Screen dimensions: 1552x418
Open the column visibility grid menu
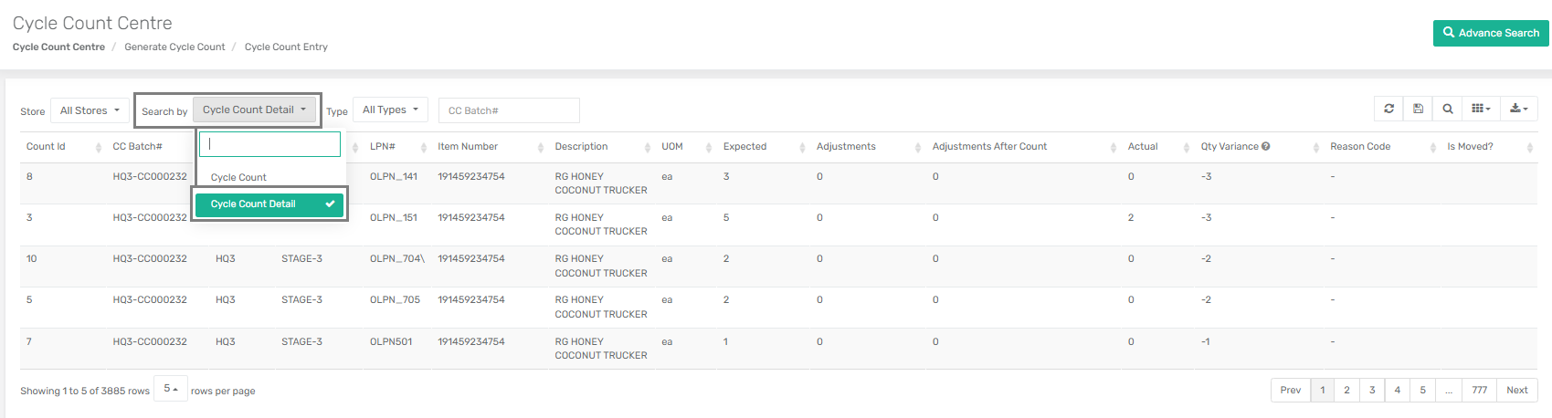coord(1481,109)
